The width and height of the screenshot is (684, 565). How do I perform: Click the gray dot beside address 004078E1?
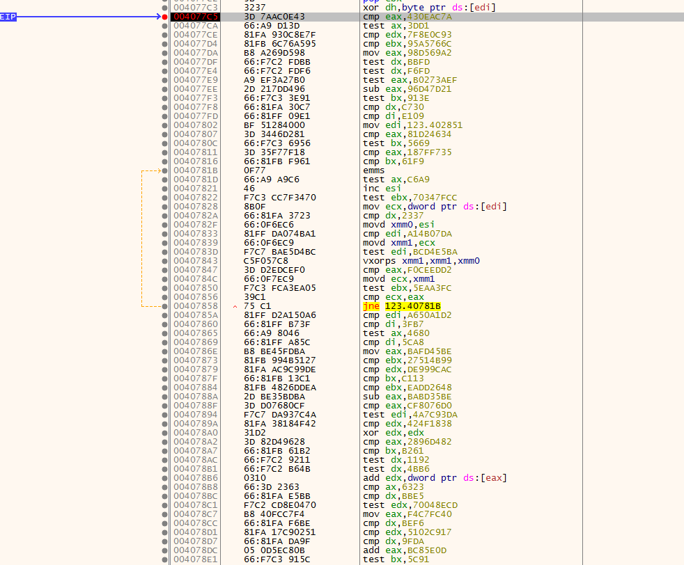[x=163, y=559]
